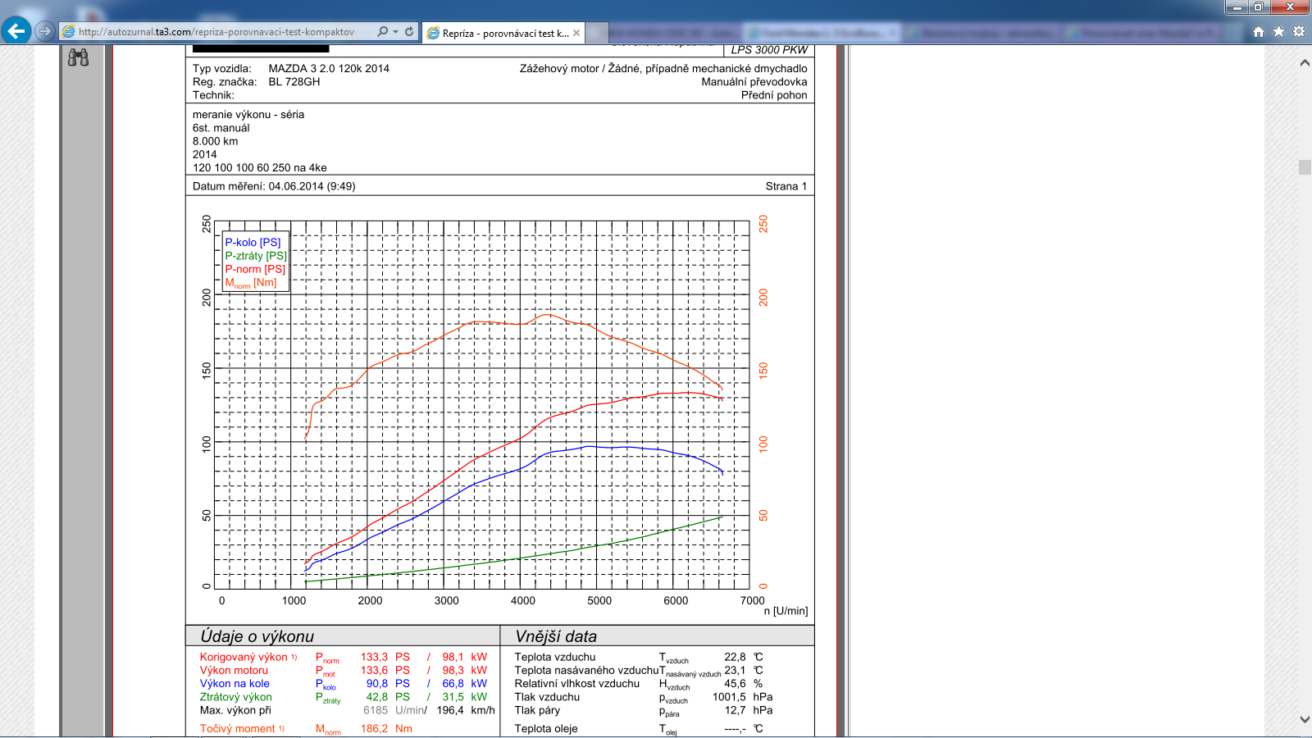Click the Refresh page icon
The width and height of the screenshot is (1312, 738).
point(409,32)
